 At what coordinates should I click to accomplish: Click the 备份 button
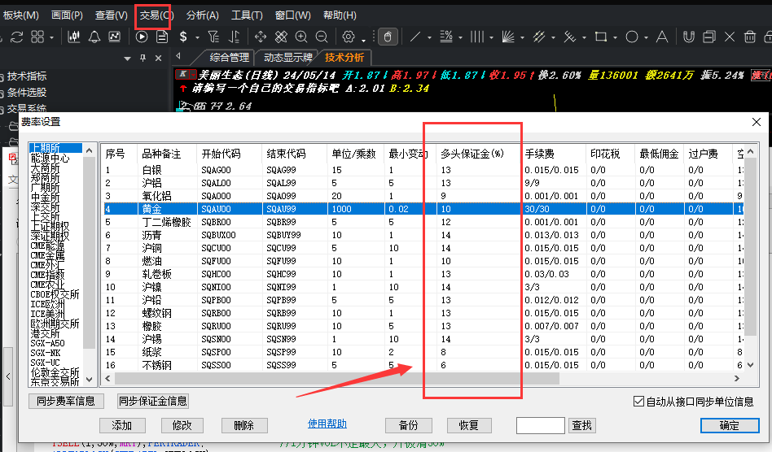(x=408, y=425)
